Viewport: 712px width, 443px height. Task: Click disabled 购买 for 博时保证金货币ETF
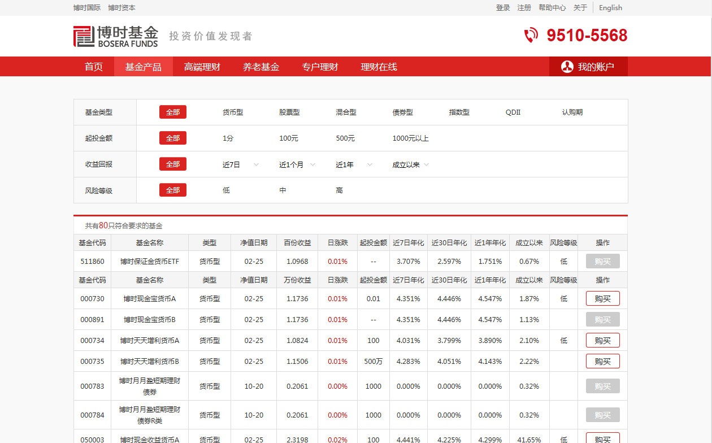pos(603,261)
